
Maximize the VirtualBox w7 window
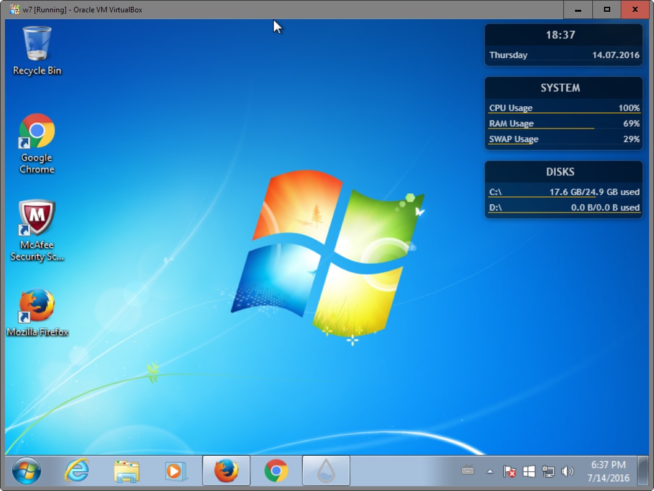pyautogui.click(x=606, y=9)
